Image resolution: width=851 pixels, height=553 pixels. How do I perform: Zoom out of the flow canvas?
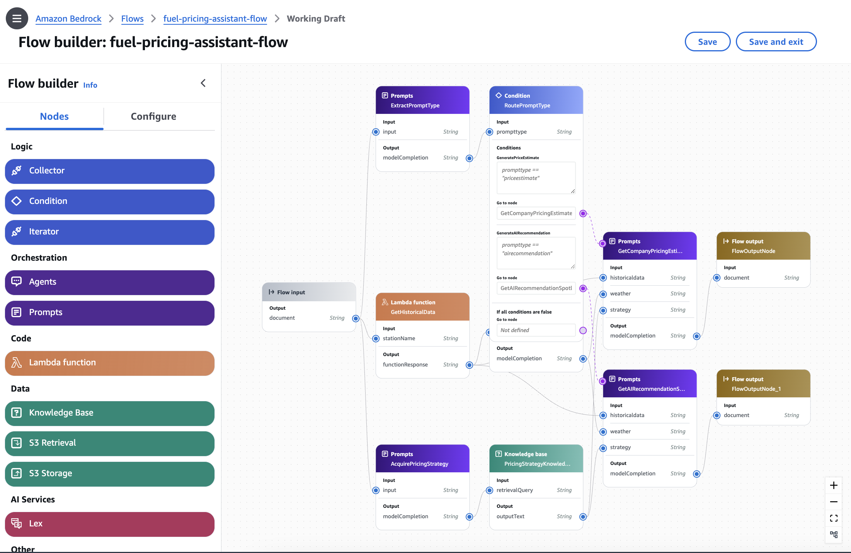click(x=834, y=502)
